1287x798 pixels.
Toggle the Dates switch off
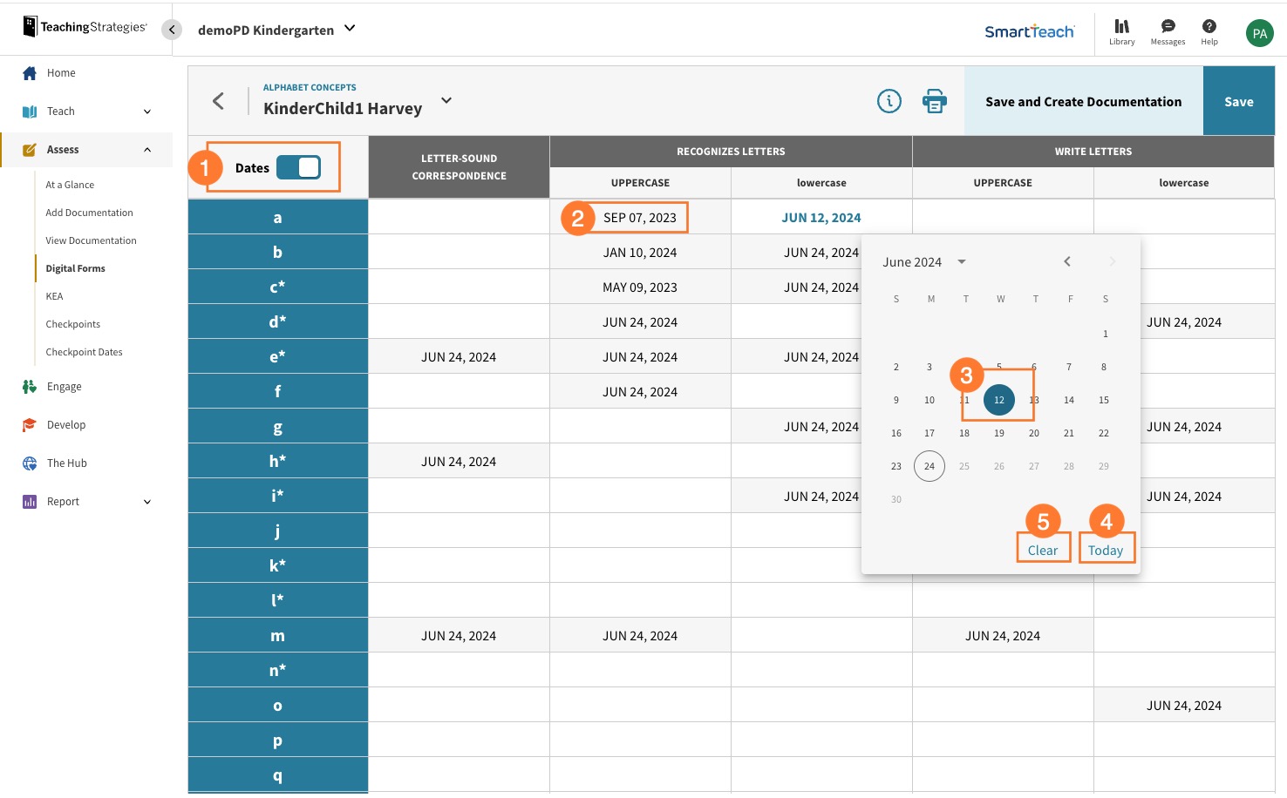click(x=299, y=167)
